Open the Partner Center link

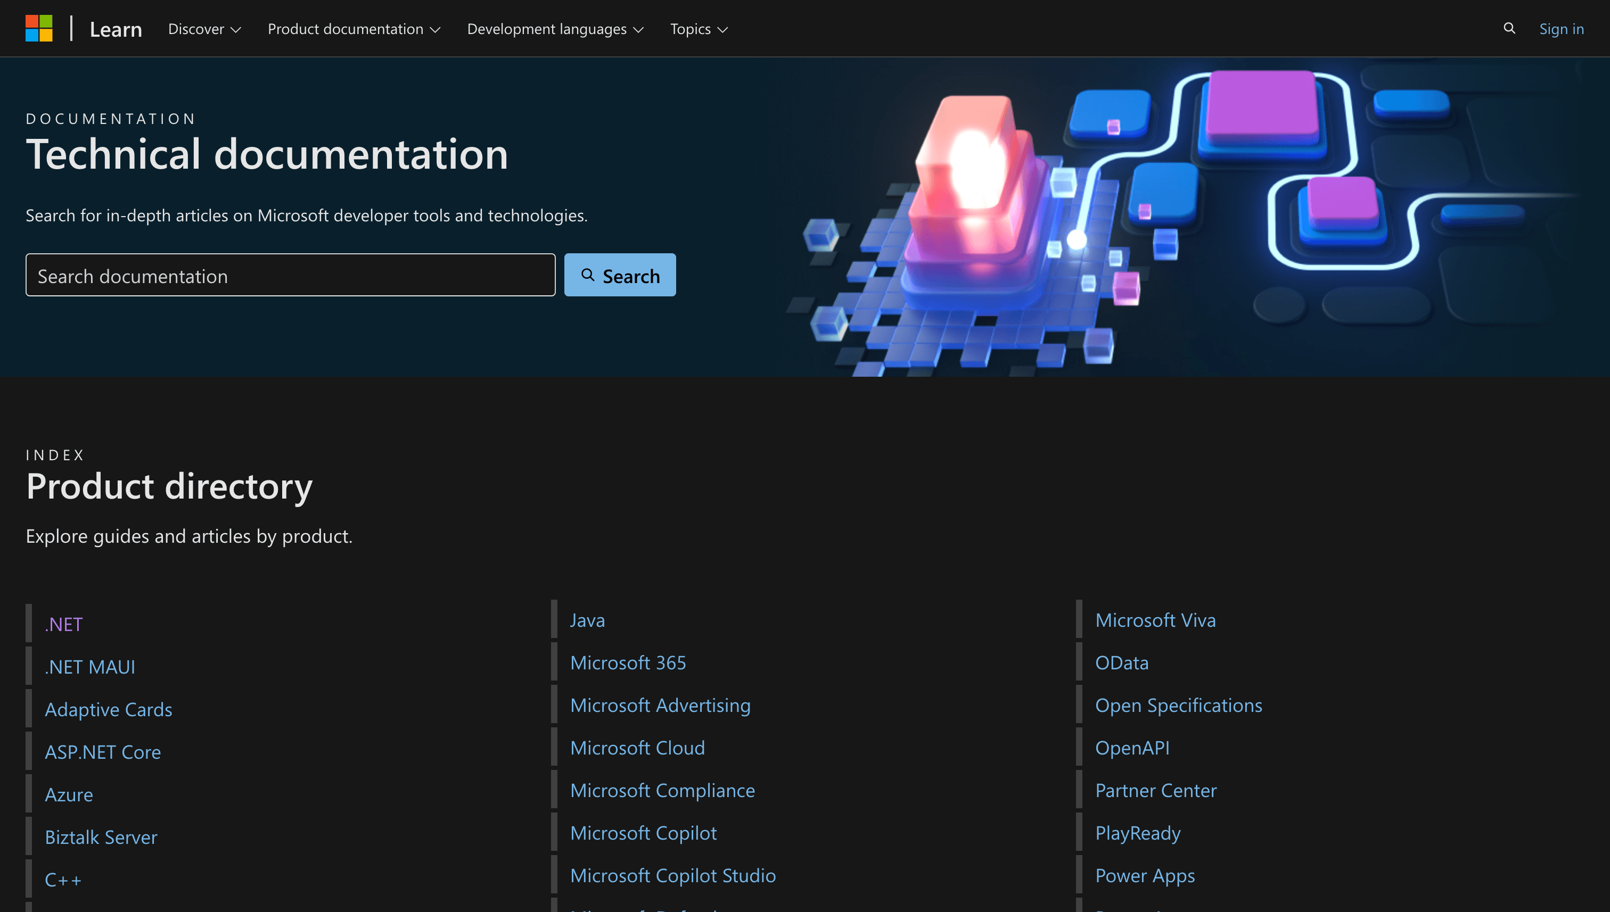click(x=1156, y=791)
